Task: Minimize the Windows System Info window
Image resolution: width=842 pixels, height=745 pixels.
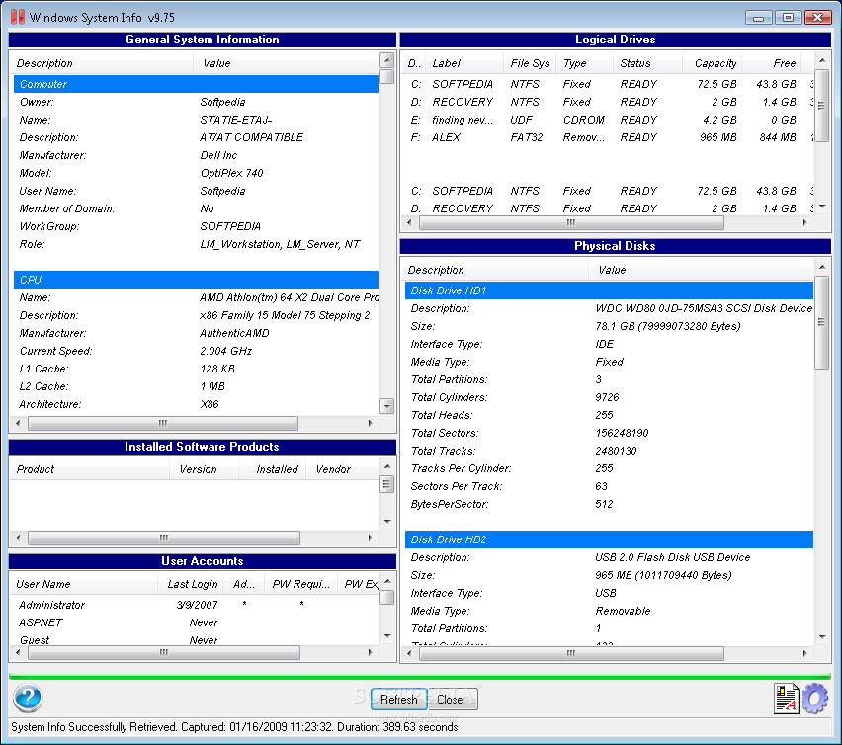Action: [x=759, y=17]
